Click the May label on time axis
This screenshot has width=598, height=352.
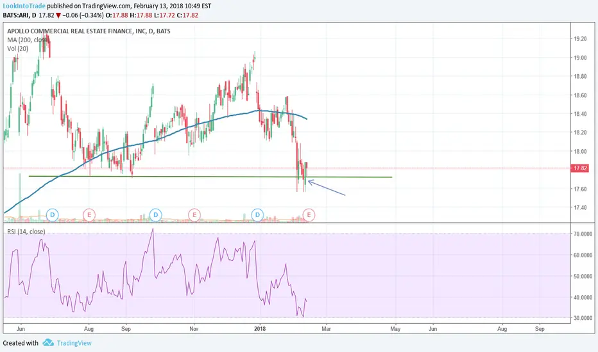click(x=395, y=329)
